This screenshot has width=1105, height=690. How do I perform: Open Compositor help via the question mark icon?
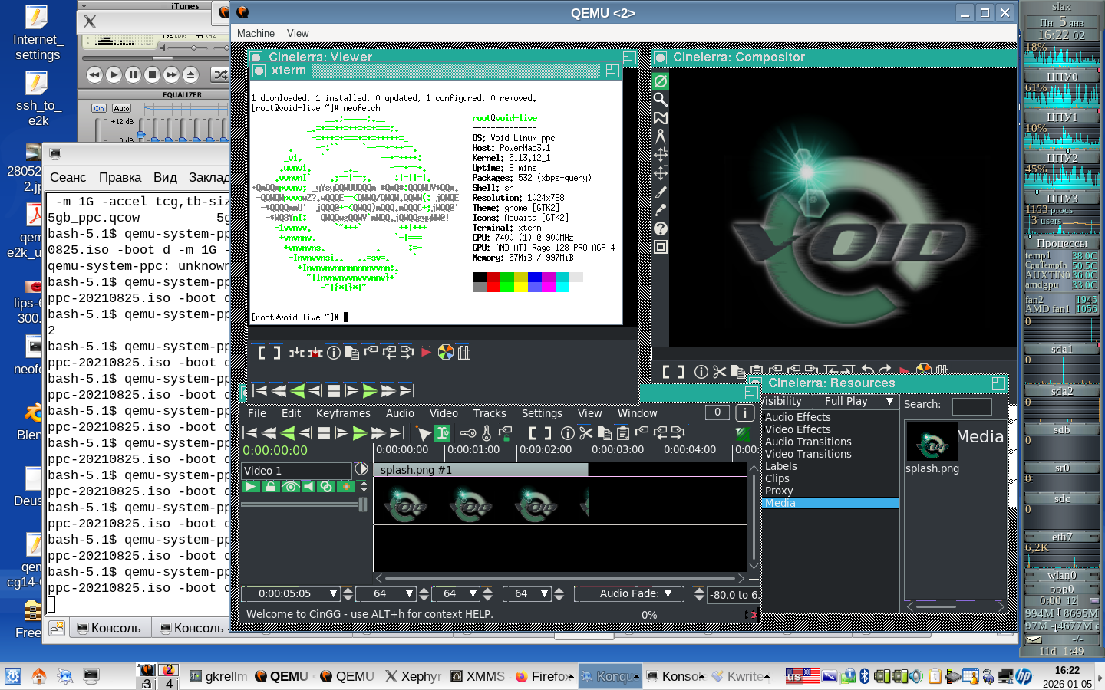point(661,228)
